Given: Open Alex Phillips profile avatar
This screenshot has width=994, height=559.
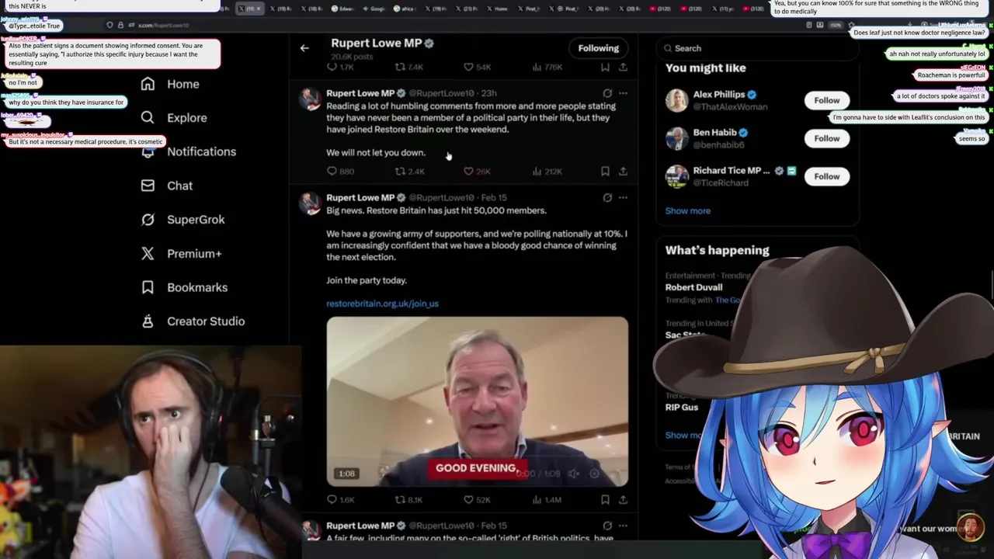Looking at the screenshot, I should coord(677,100).
